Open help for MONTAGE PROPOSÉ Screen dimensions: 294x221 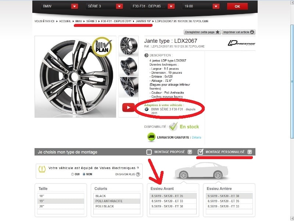pos(190,152)
